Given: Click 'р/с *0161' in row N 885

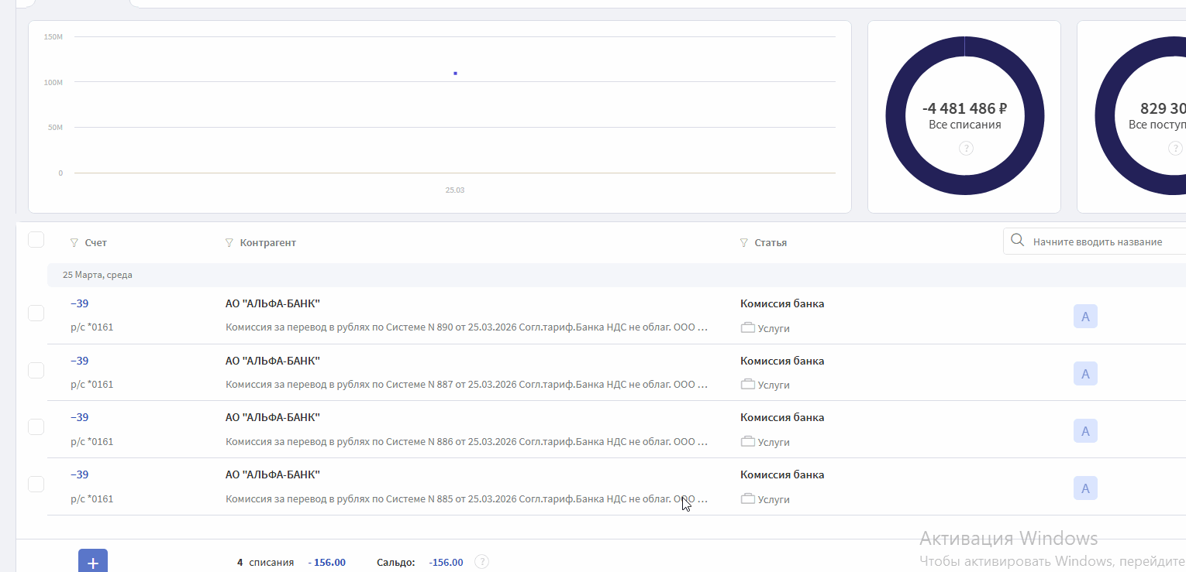Looking at the screenshot, I should click(91, 499).
